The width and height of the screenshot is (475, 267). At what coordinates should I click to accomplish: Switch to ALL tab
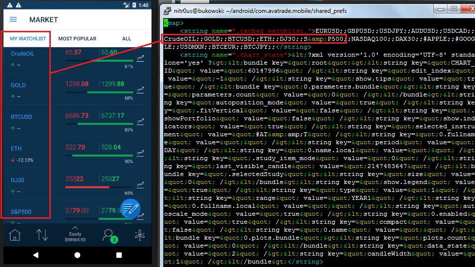pos(127,39)
